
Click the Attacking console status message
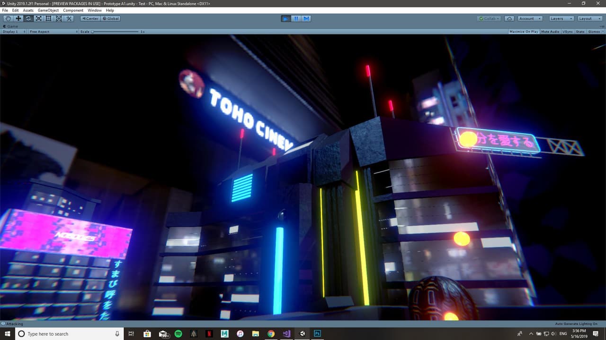pos(12,324)
